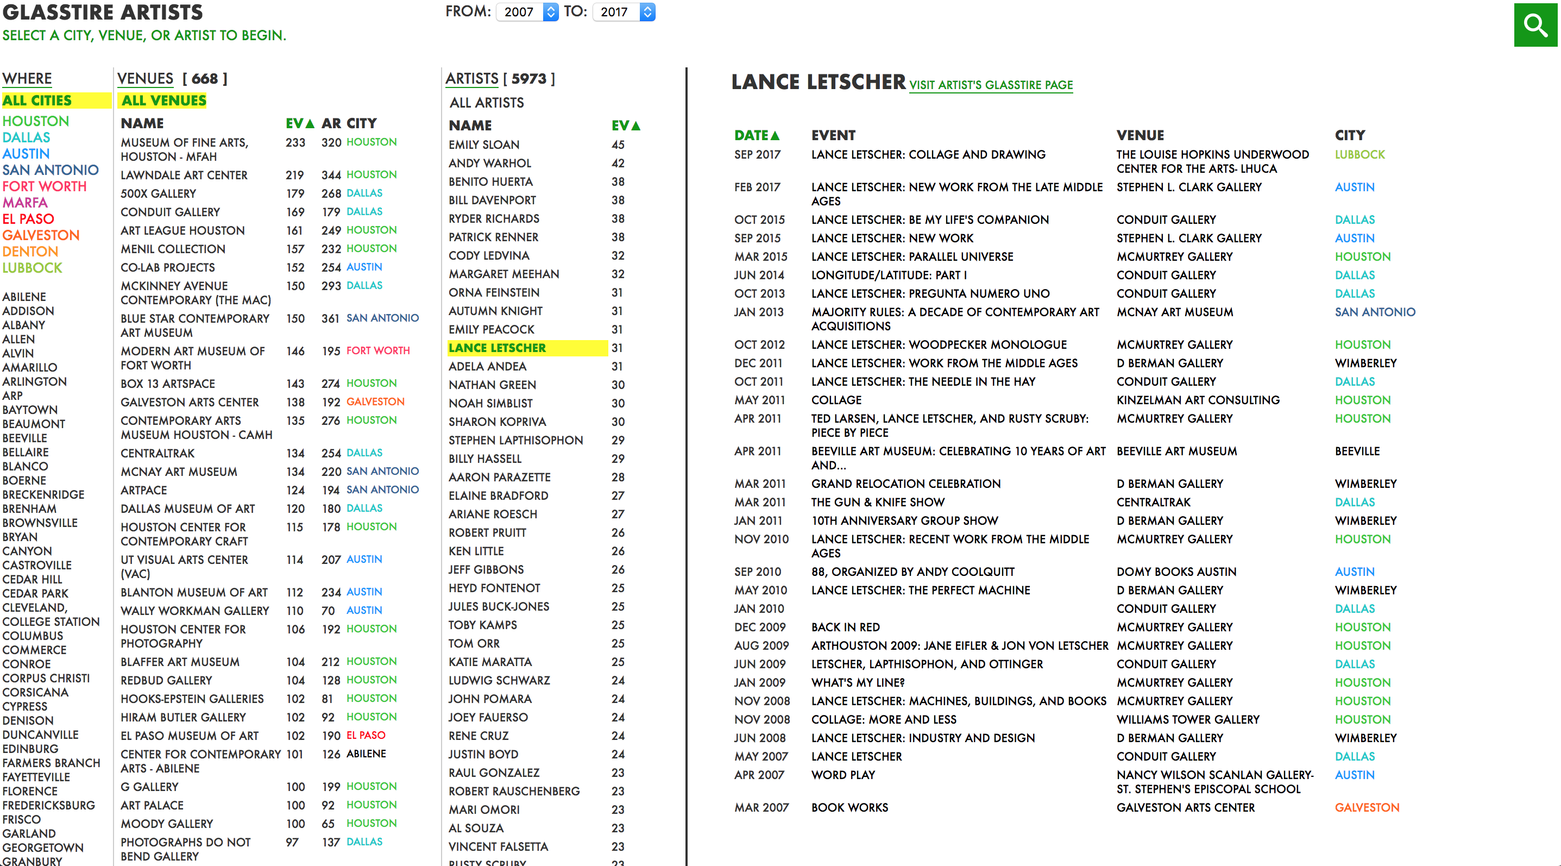Select Moody Gallery venue
The image size is (1561, 866).
point(167,824)
